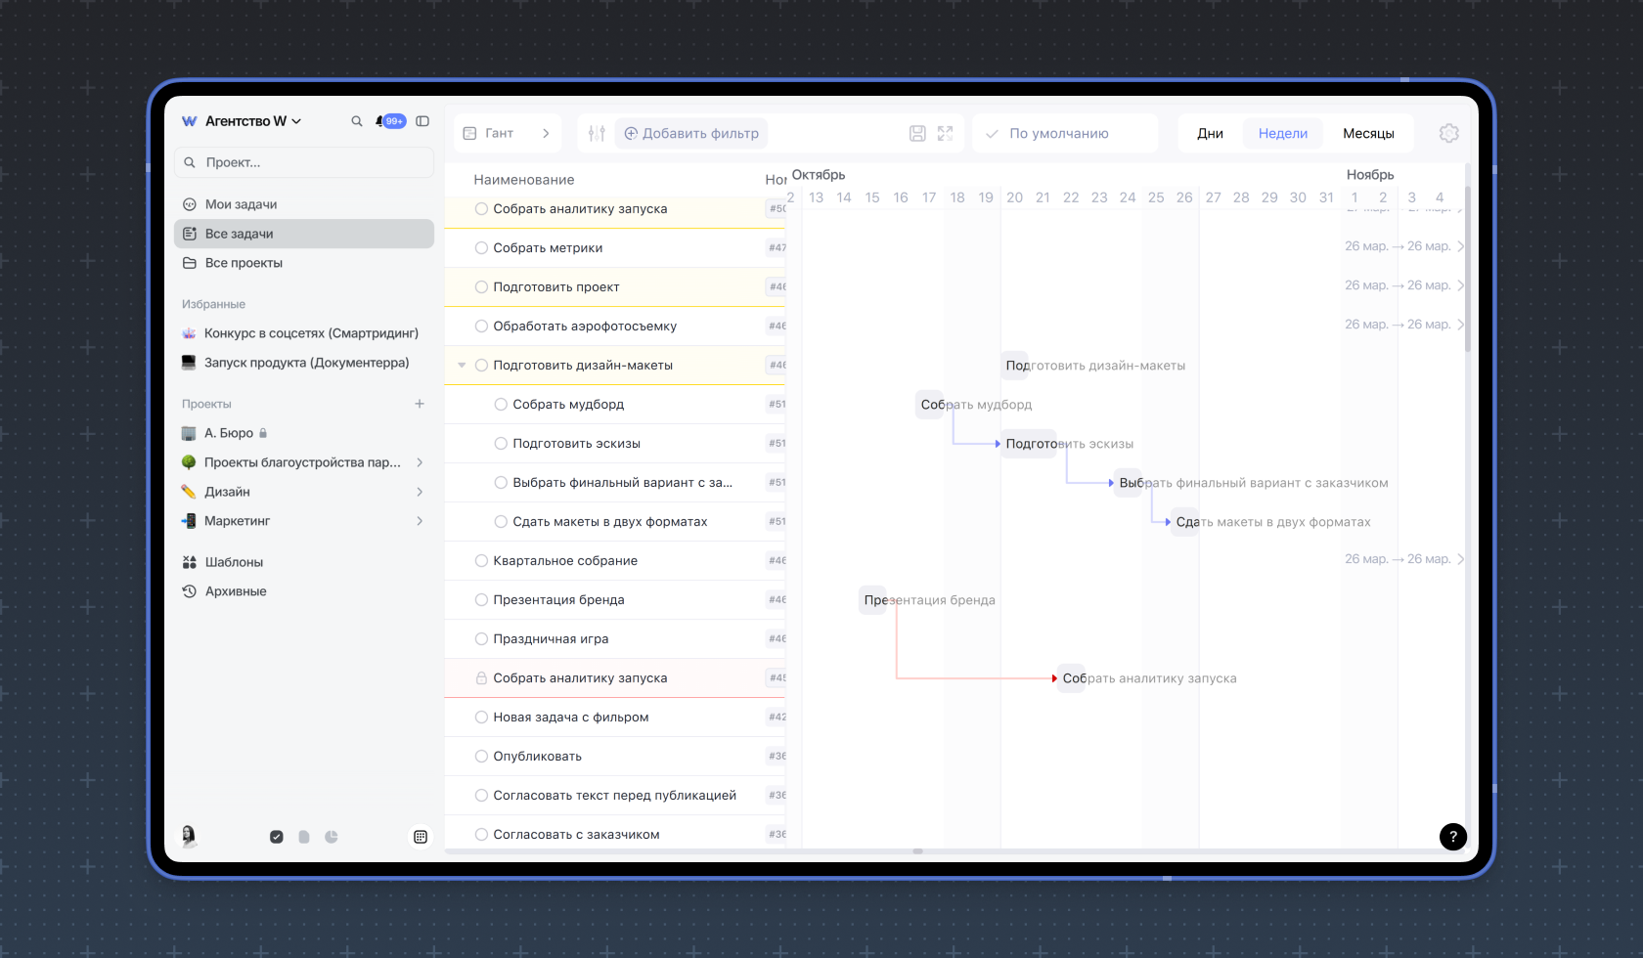This screenshot has height=958, width=1643.
Task: Click the 'Проект...' search field
Action: pyautogui.click(x=303, y=162)
